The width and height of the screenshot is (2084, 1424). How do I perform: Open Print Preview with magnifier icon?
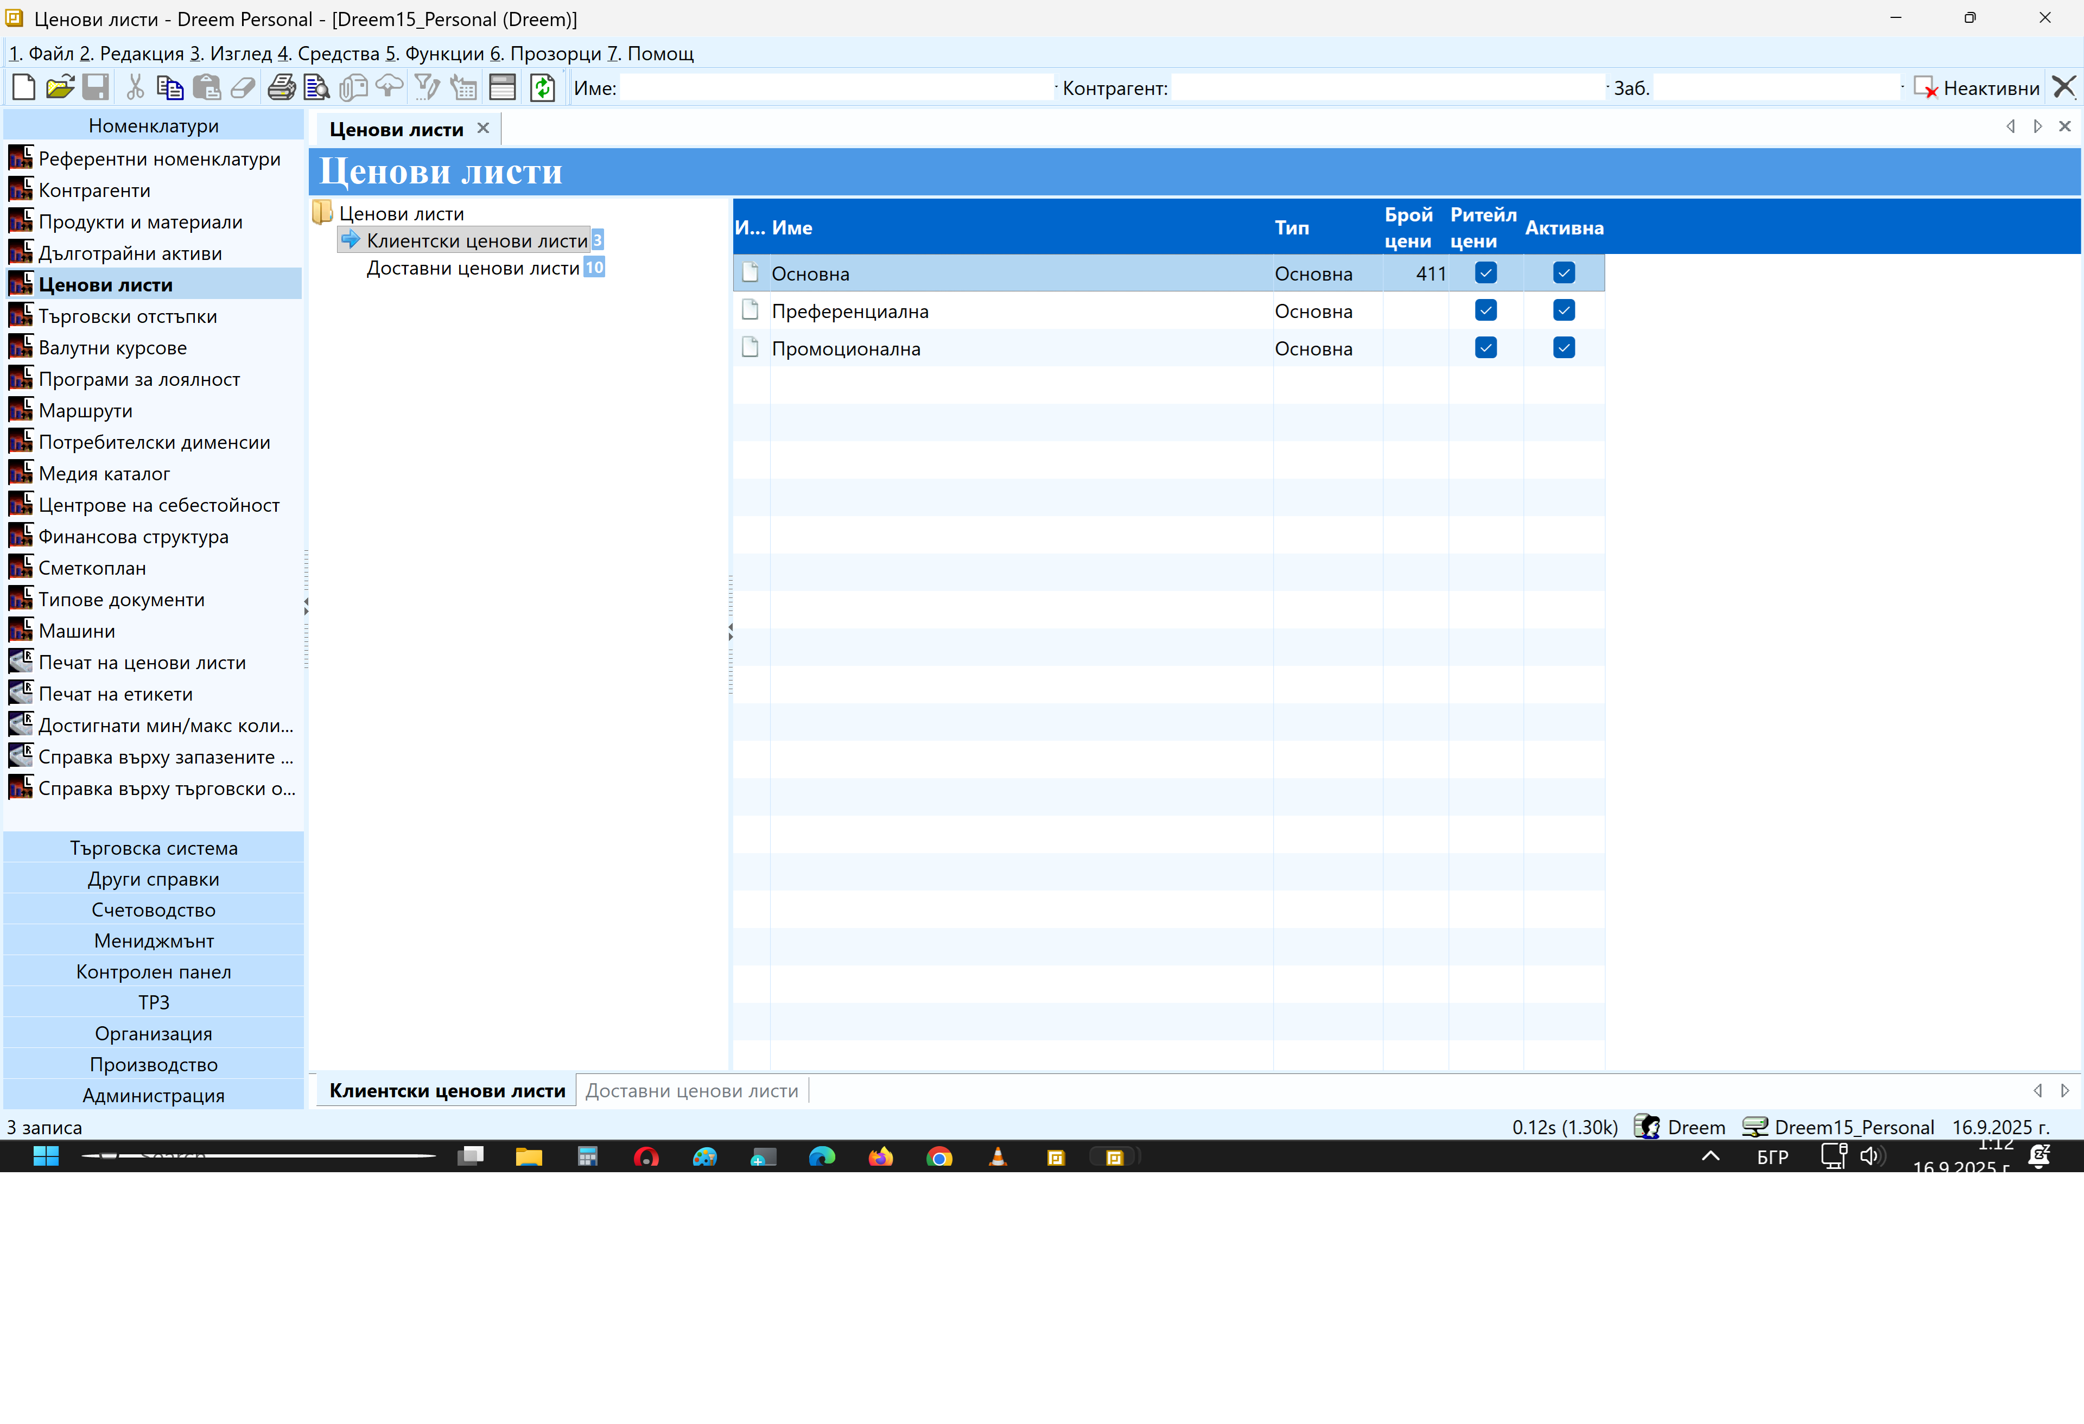(x=317, y=88)
